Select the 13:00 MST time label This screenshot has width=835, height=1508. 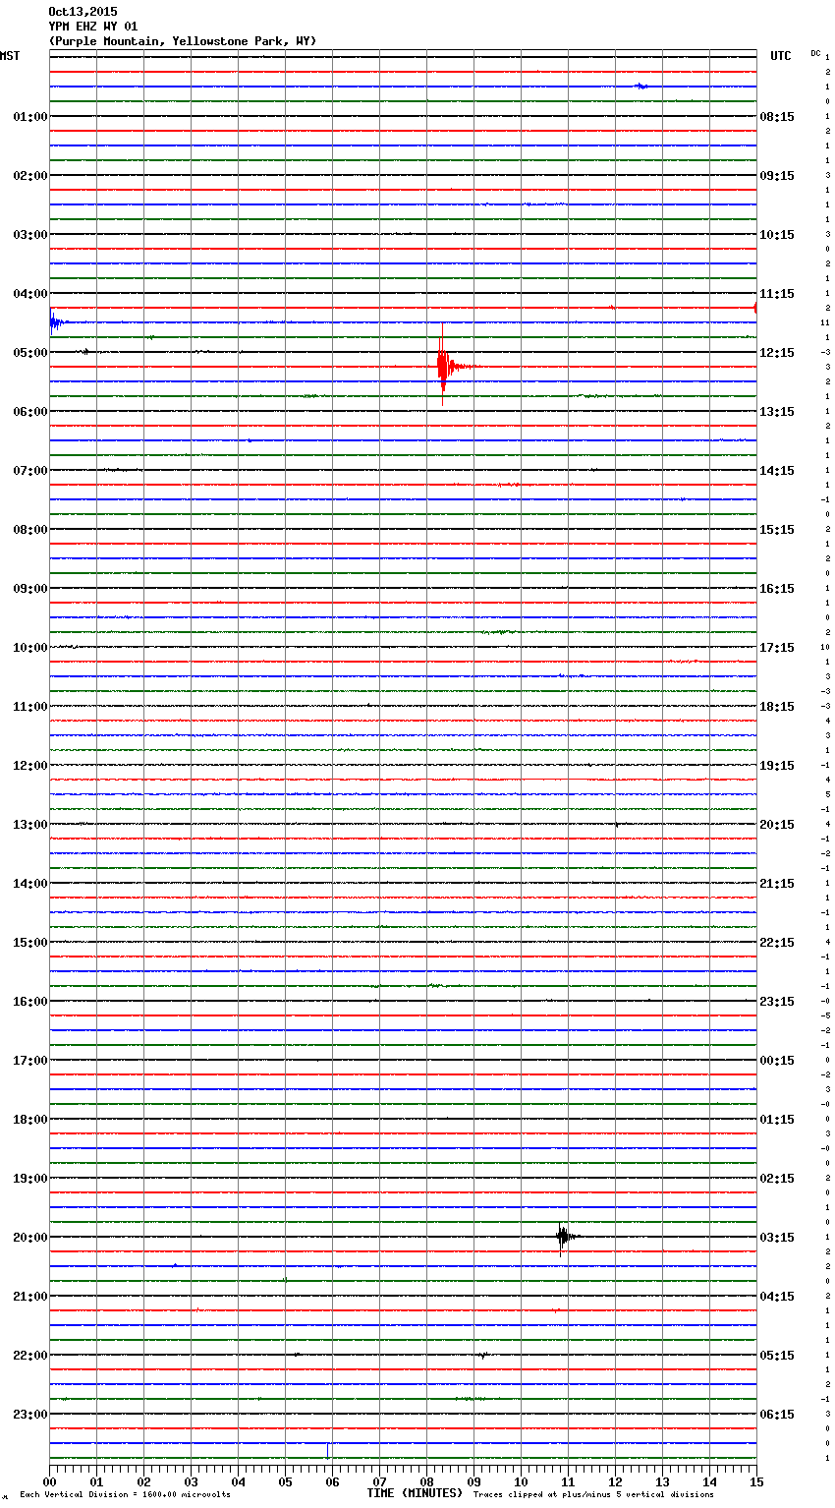30,825
